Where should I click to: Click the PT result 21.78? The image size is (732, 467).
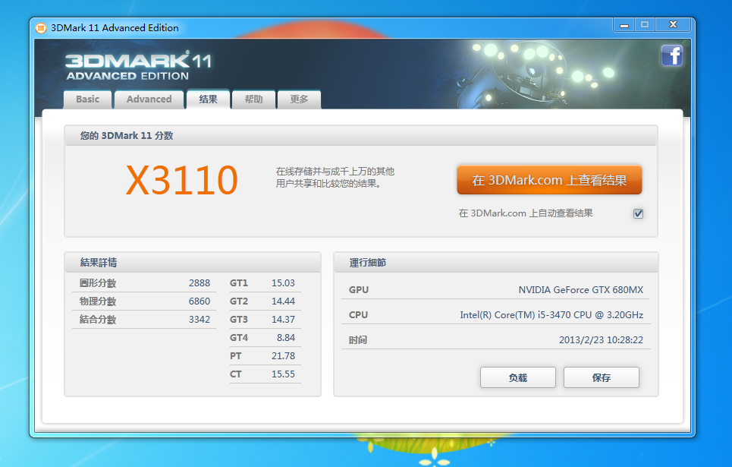point(283,355)
